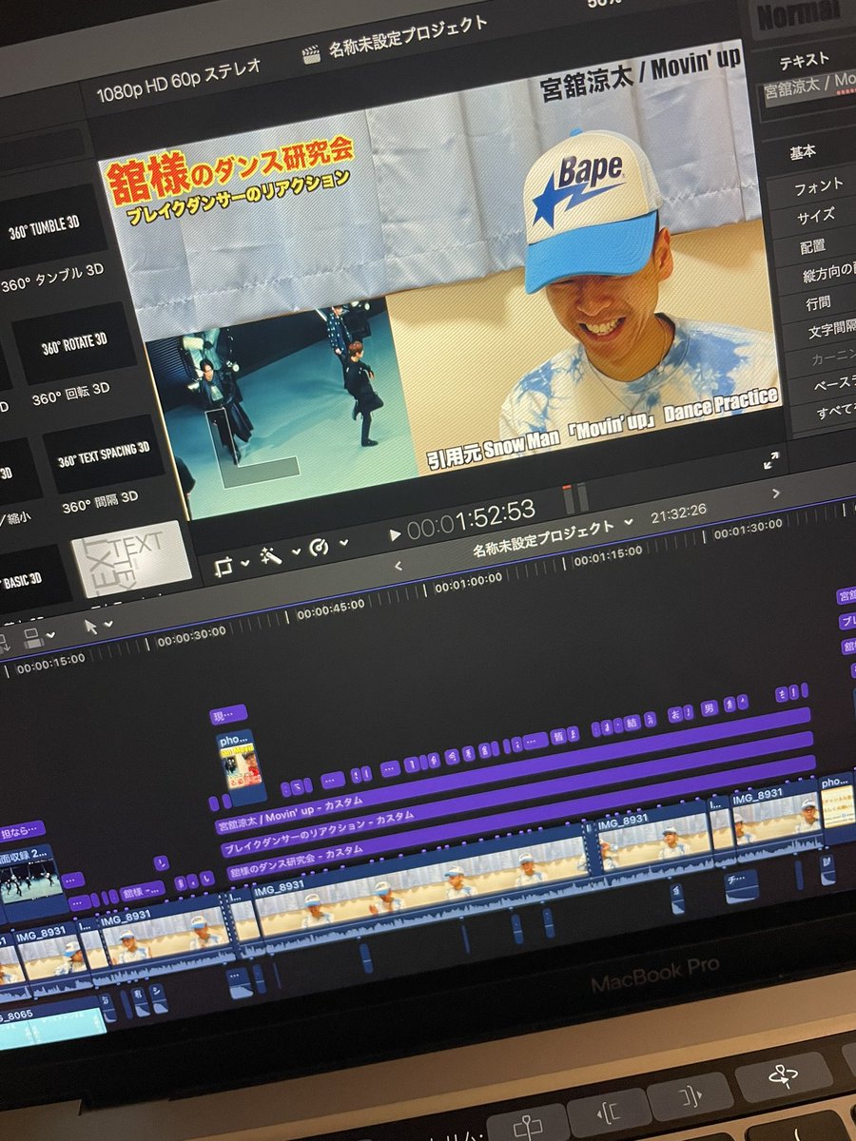Click the Retime speedometer icon

pos(320,547)
